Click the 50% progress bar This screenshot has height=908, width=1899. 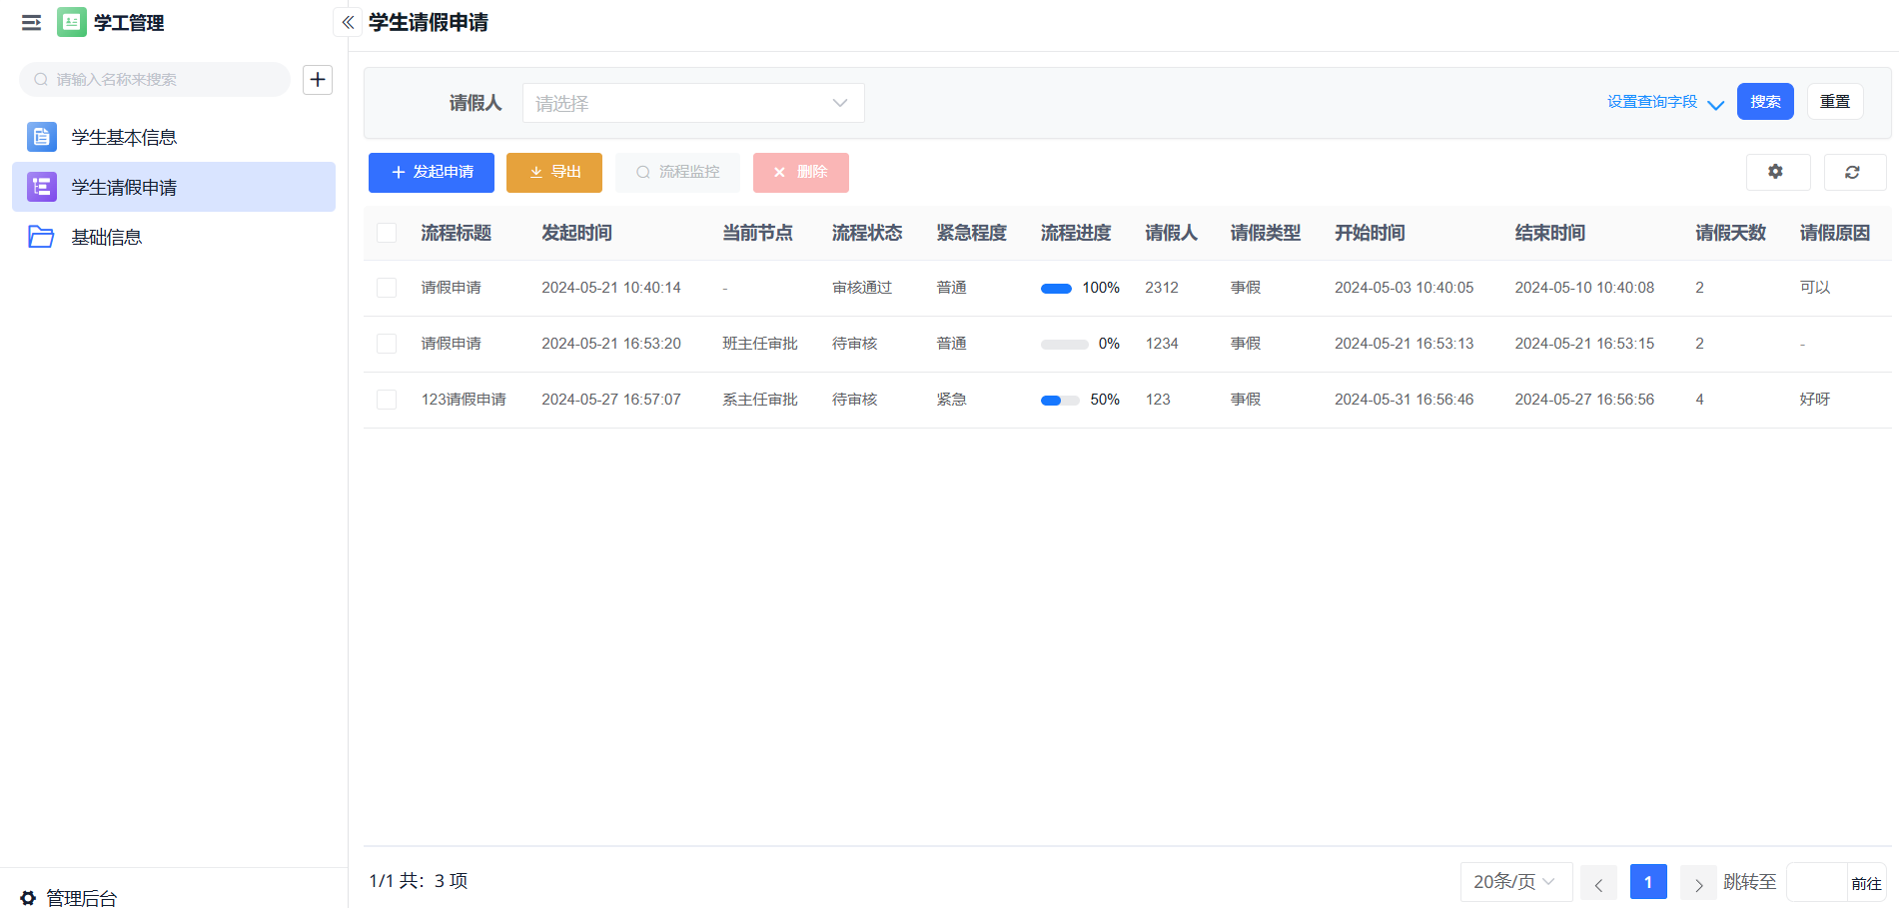pos(1060,401)
